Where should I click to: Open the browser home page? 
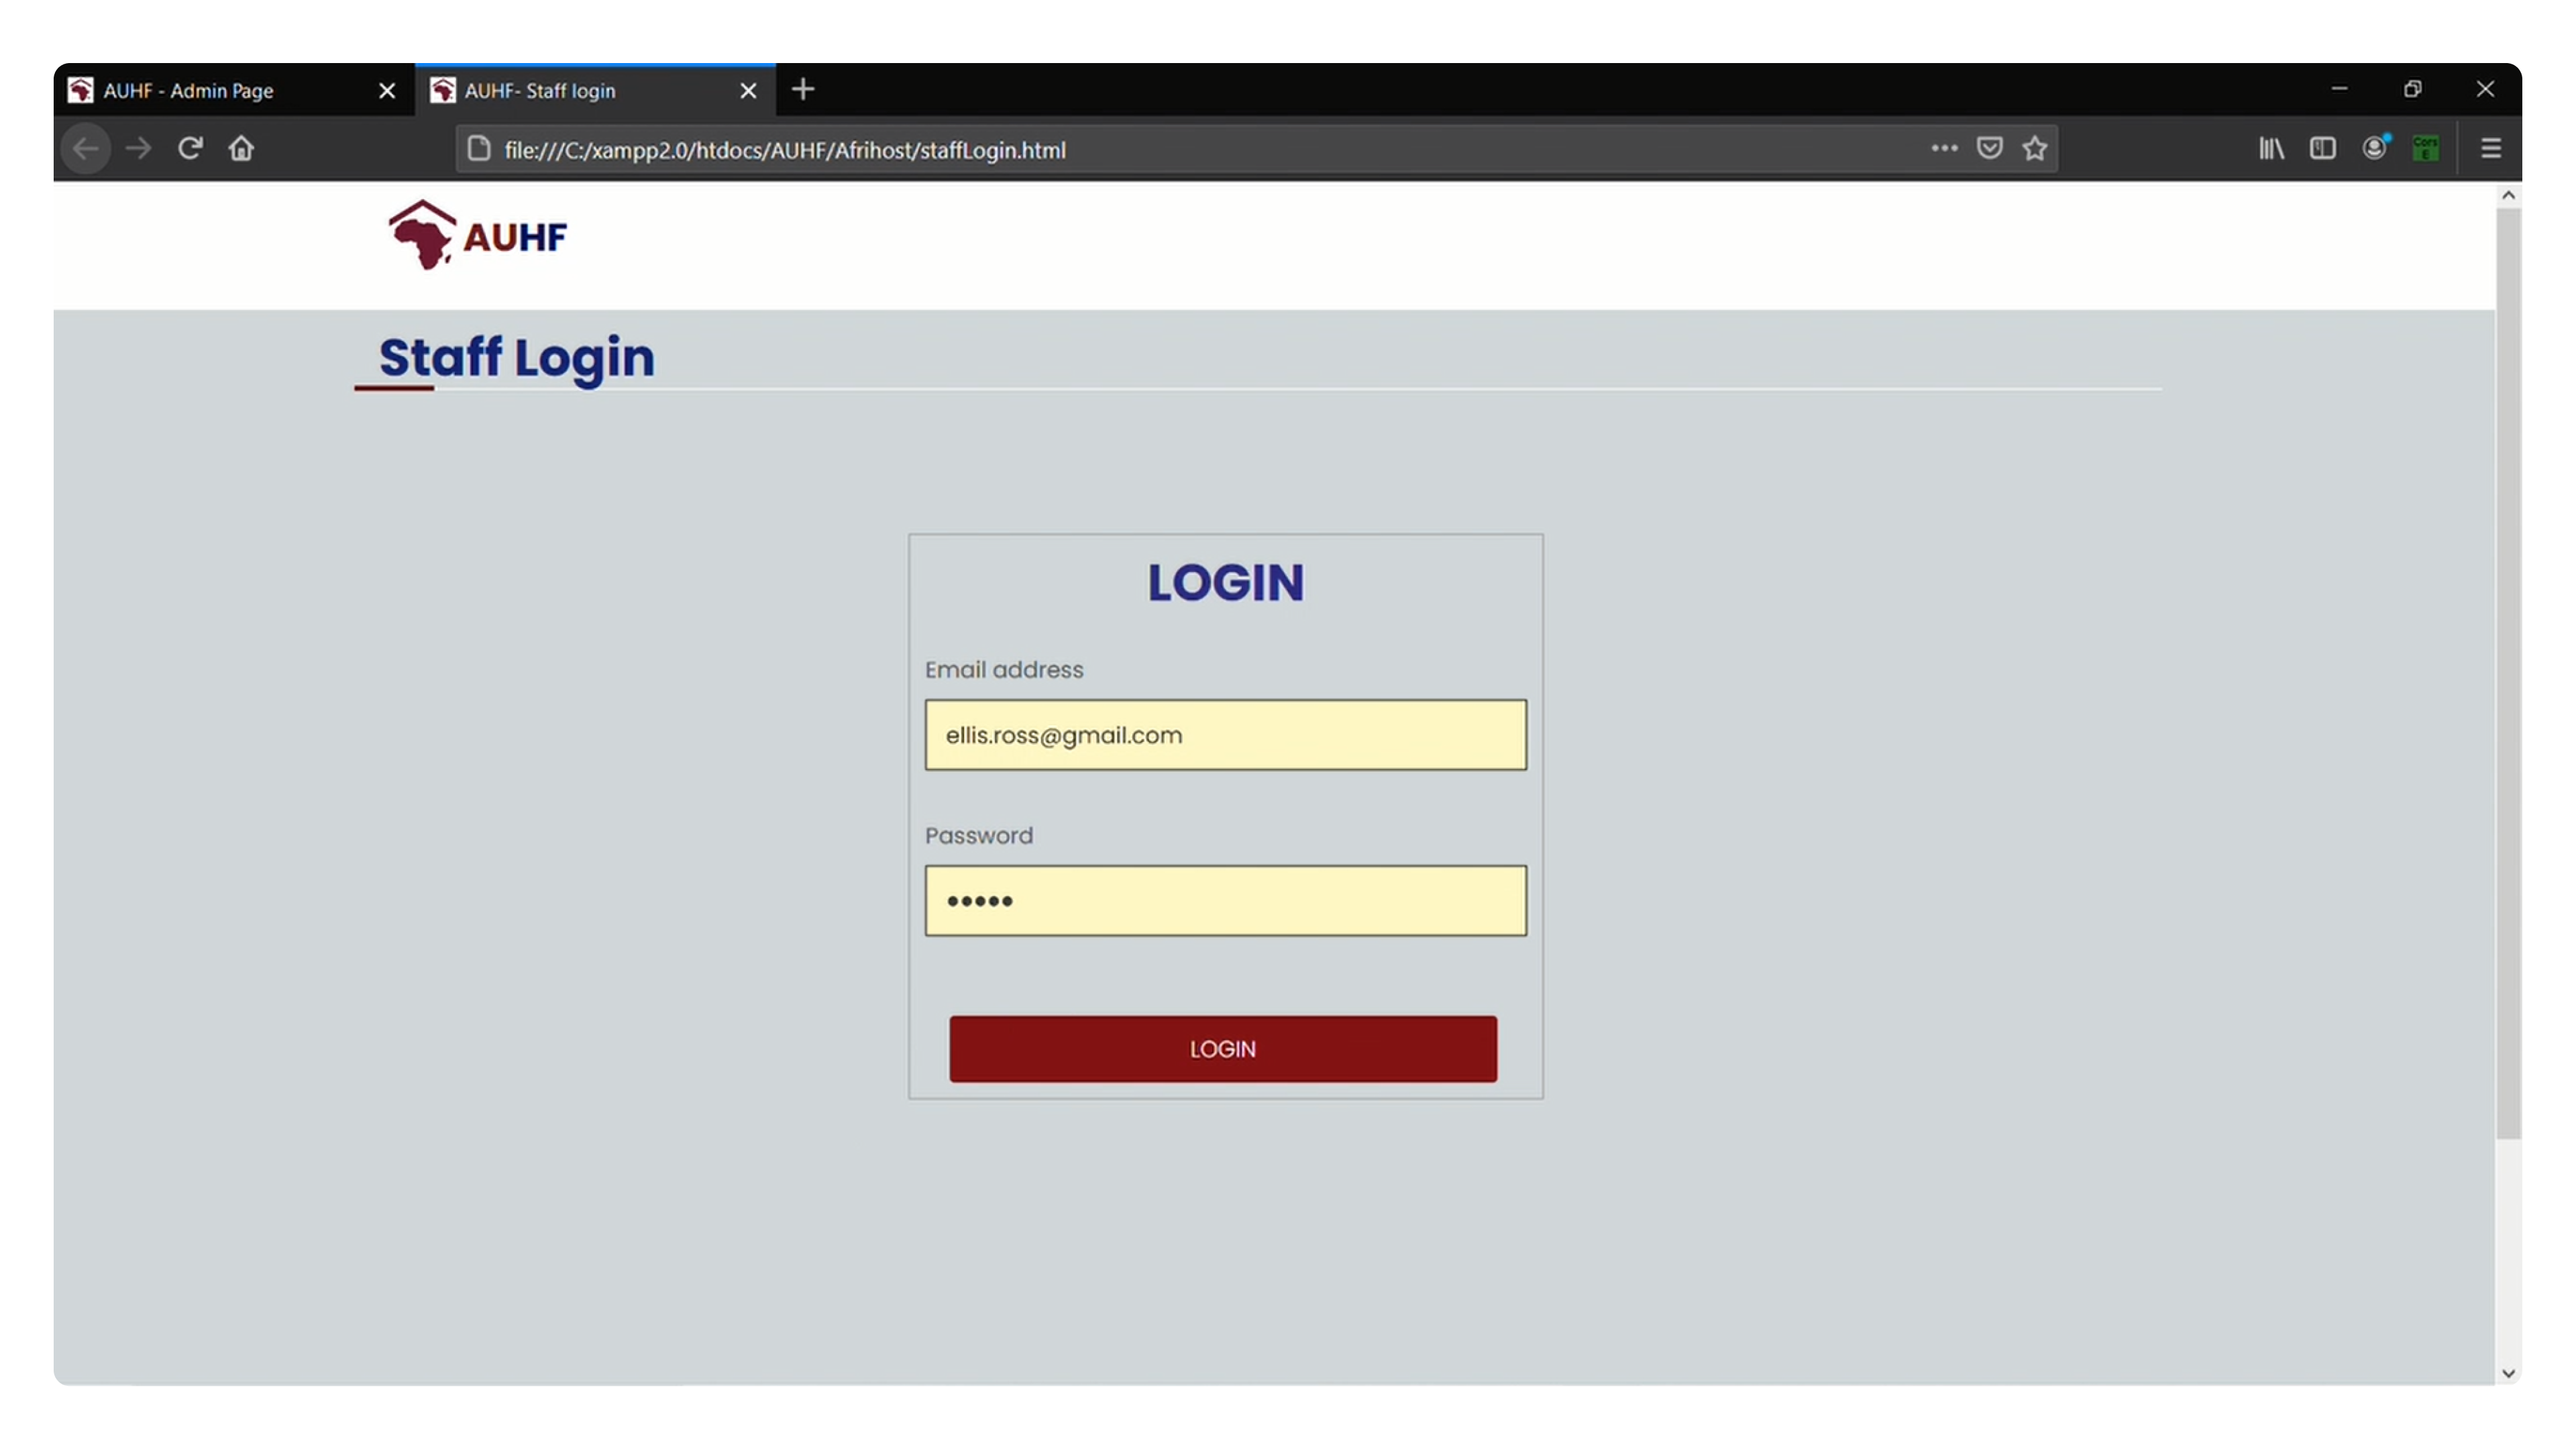coord(241,149)
